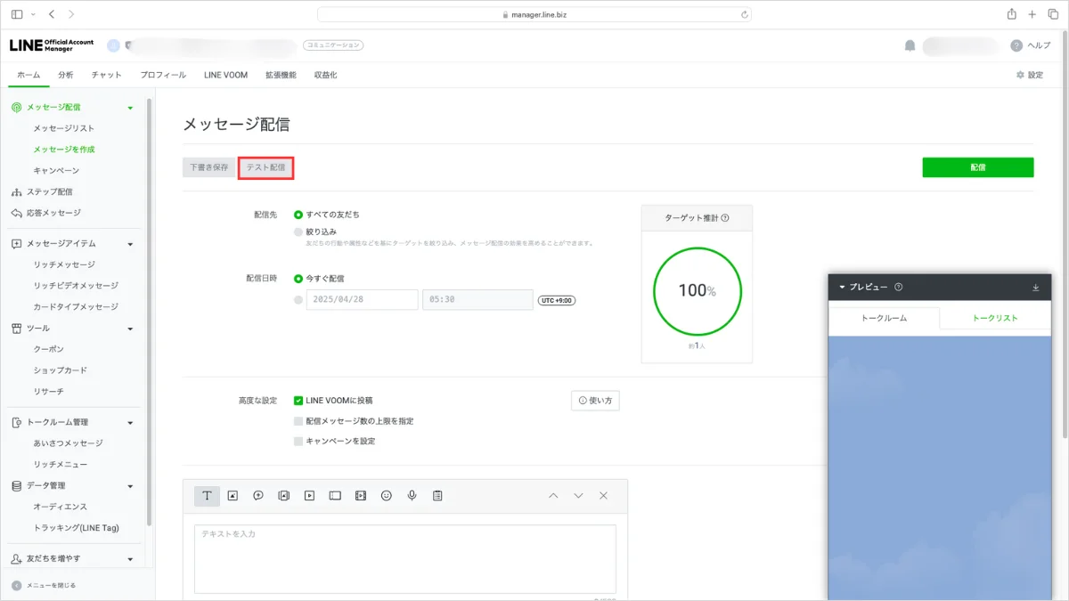Screen dimensions: 1069x601
Task: Enable the キャンペーンを設定 checkbox
Action: (298, 441)
